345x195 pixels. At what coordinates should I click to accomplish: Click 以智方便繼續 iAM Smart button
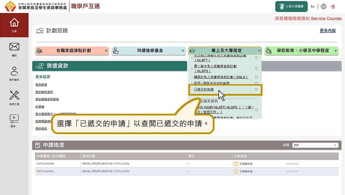point(291,7)
